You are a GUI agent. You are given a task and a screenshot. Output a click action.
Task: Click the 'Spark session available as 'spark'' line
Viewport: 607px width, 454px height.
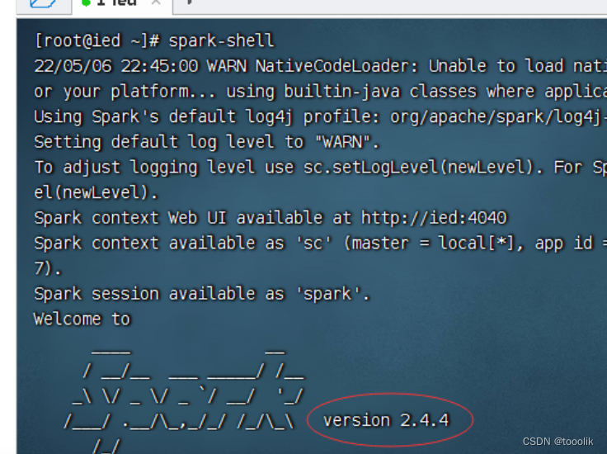(202, 294)
